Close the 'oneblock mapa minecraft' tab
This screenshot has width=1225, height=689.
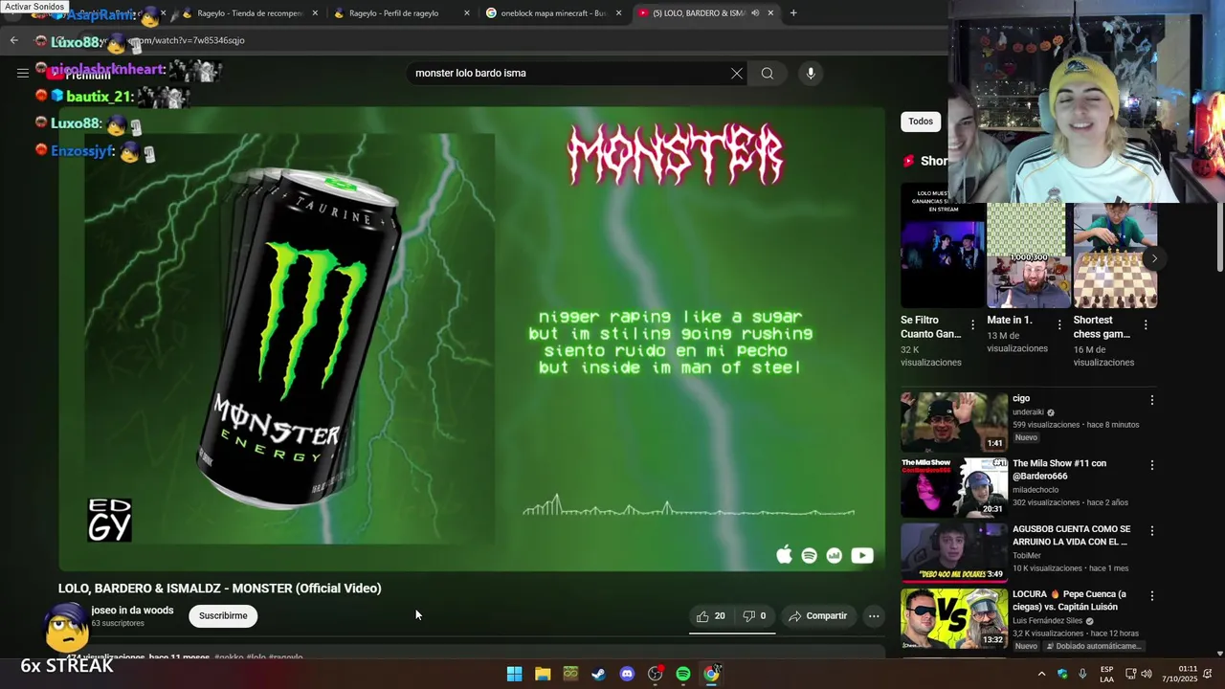[619, 13]
